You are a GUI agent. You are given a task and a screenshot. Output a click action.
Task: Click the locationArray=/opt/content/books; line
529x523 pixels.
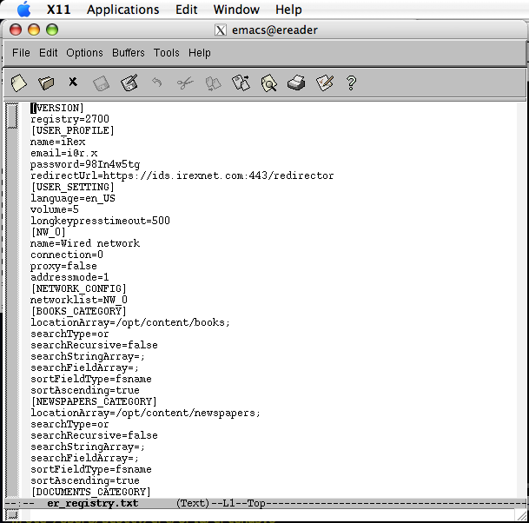pyautogui.click(x=130, y=322)
